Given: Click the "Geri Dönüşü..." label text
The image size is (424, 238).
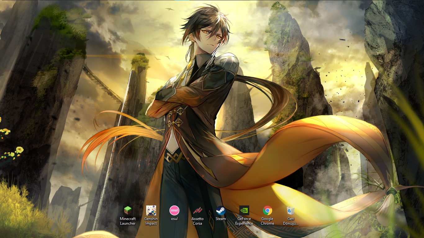Looking at the screenshot, I should click(x=291, y=221).
